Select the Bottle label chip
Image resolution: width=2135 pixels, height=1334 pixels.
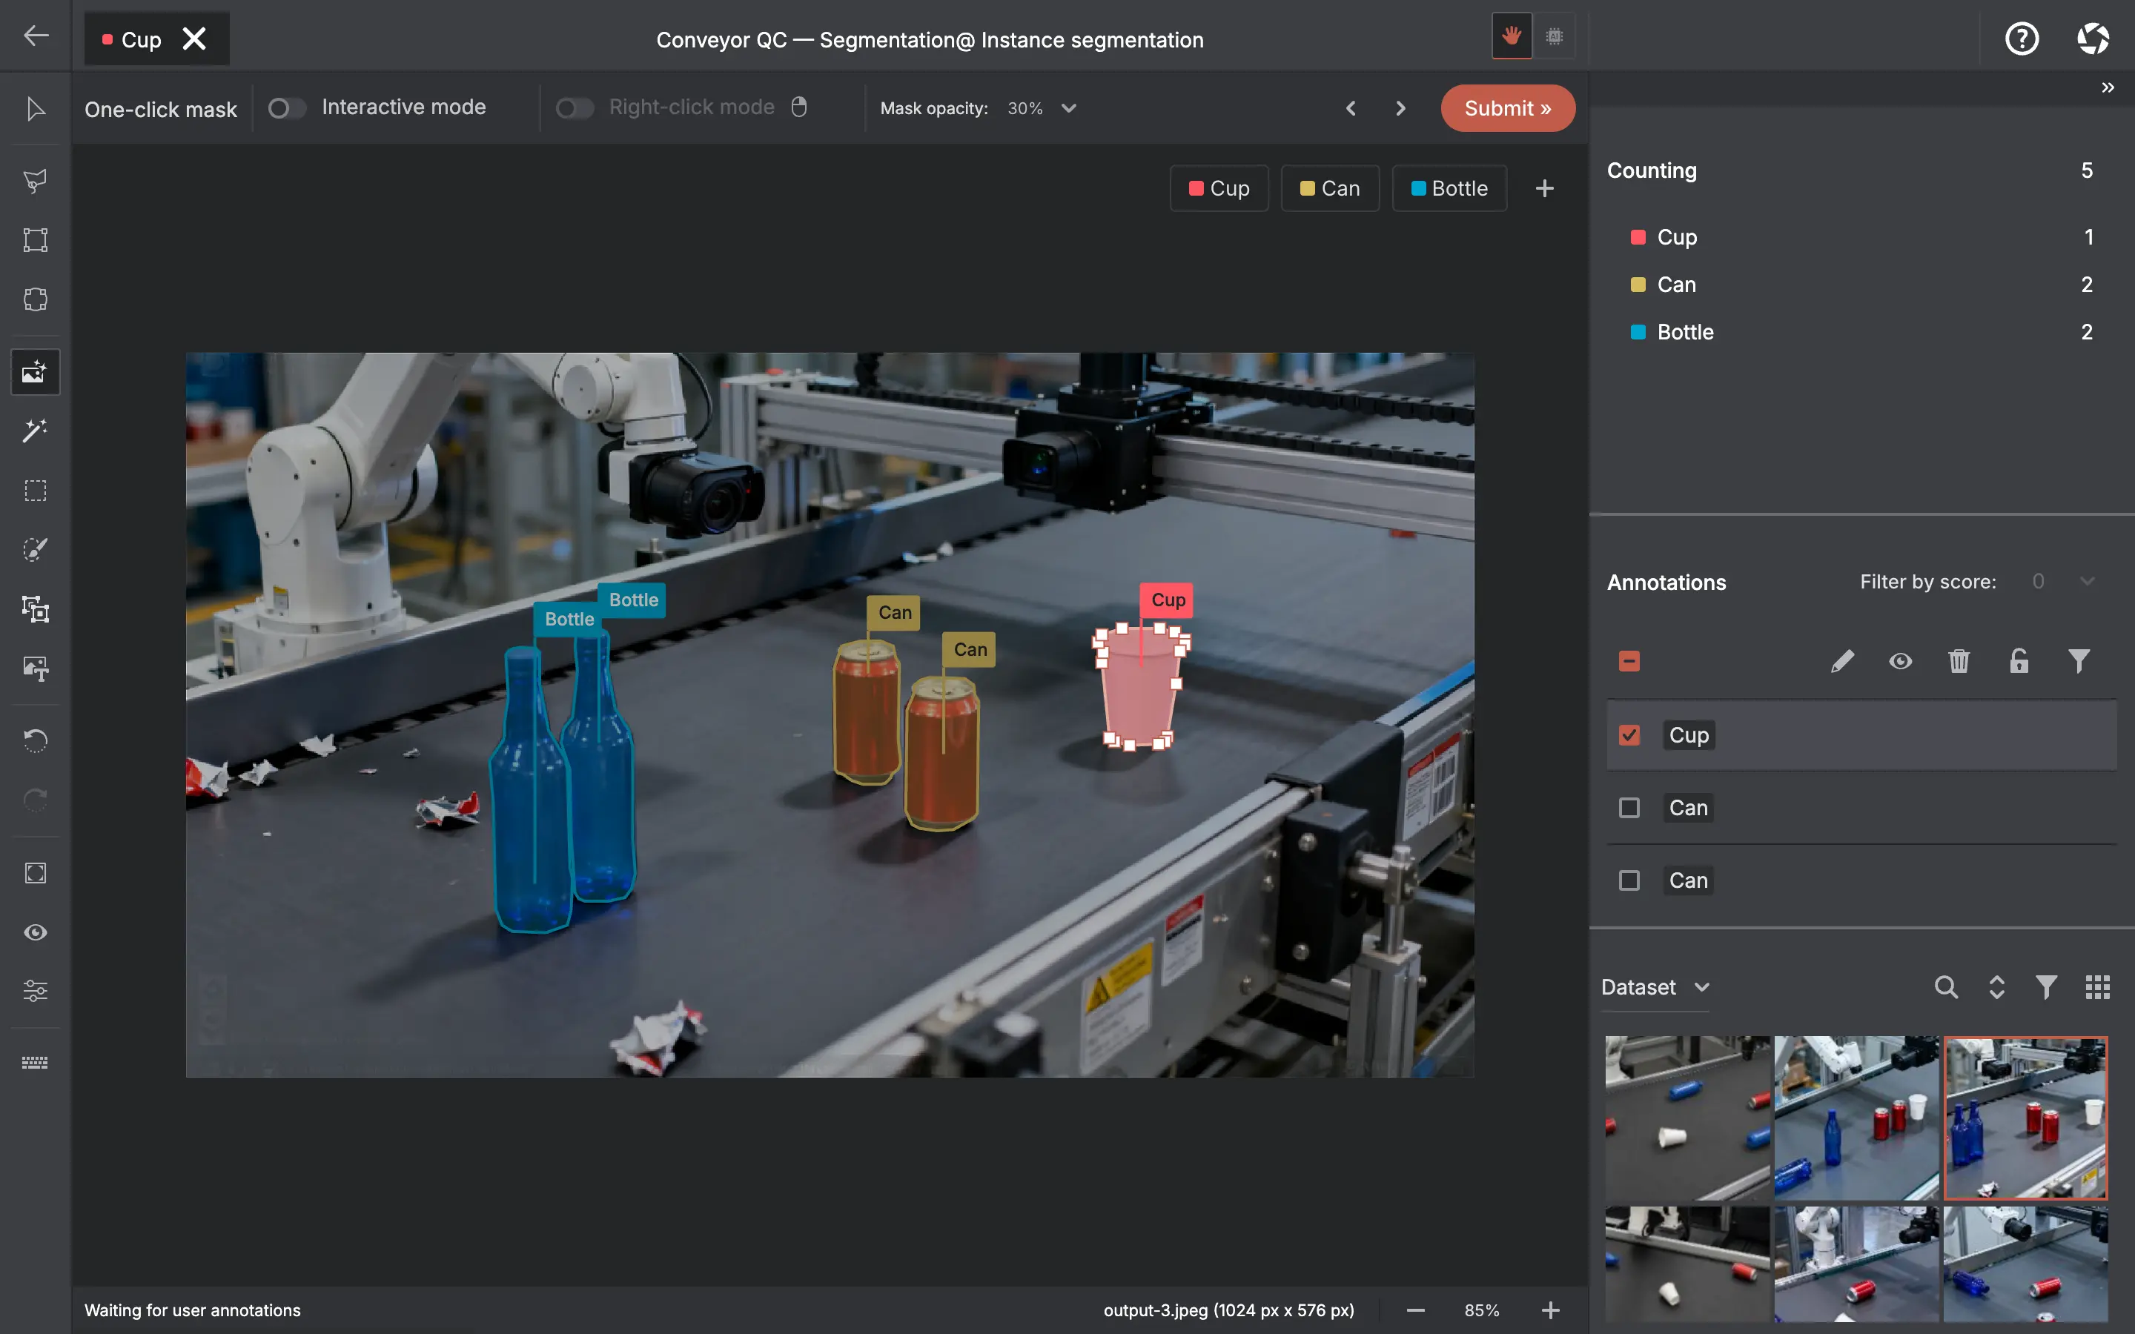(1449, 188)
